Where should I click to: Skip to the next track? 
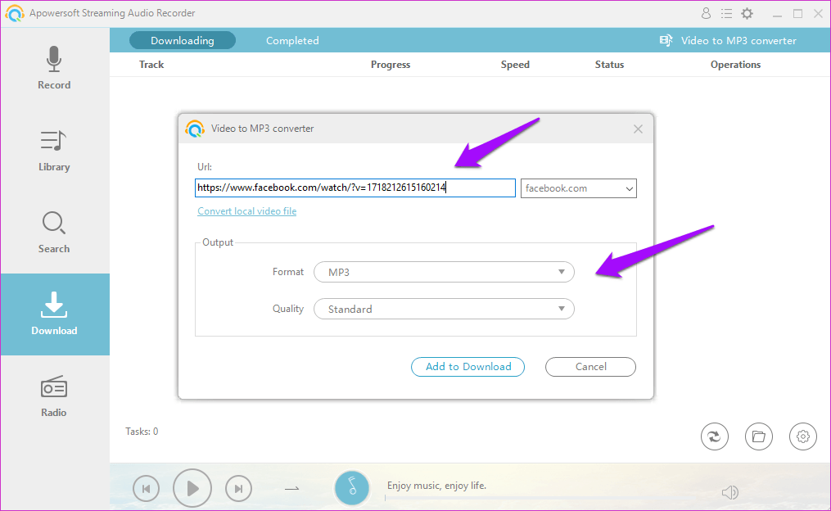pos(238,489)
